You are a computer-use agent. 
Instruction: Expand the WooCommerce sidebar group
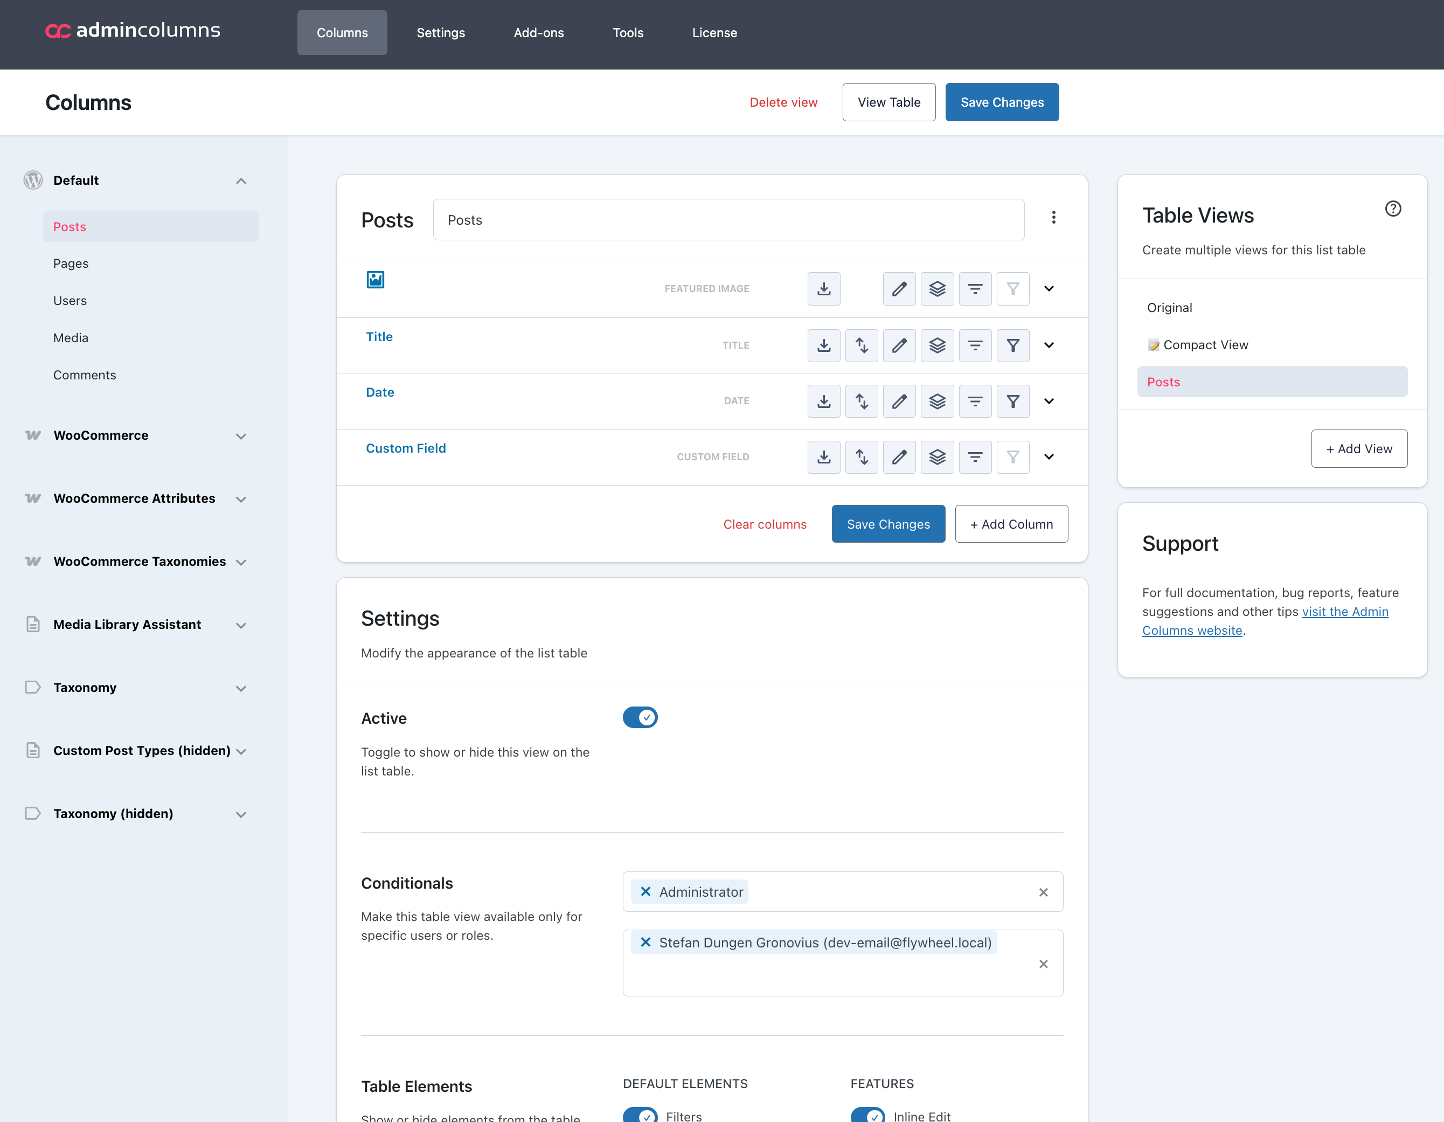[241, 436]
